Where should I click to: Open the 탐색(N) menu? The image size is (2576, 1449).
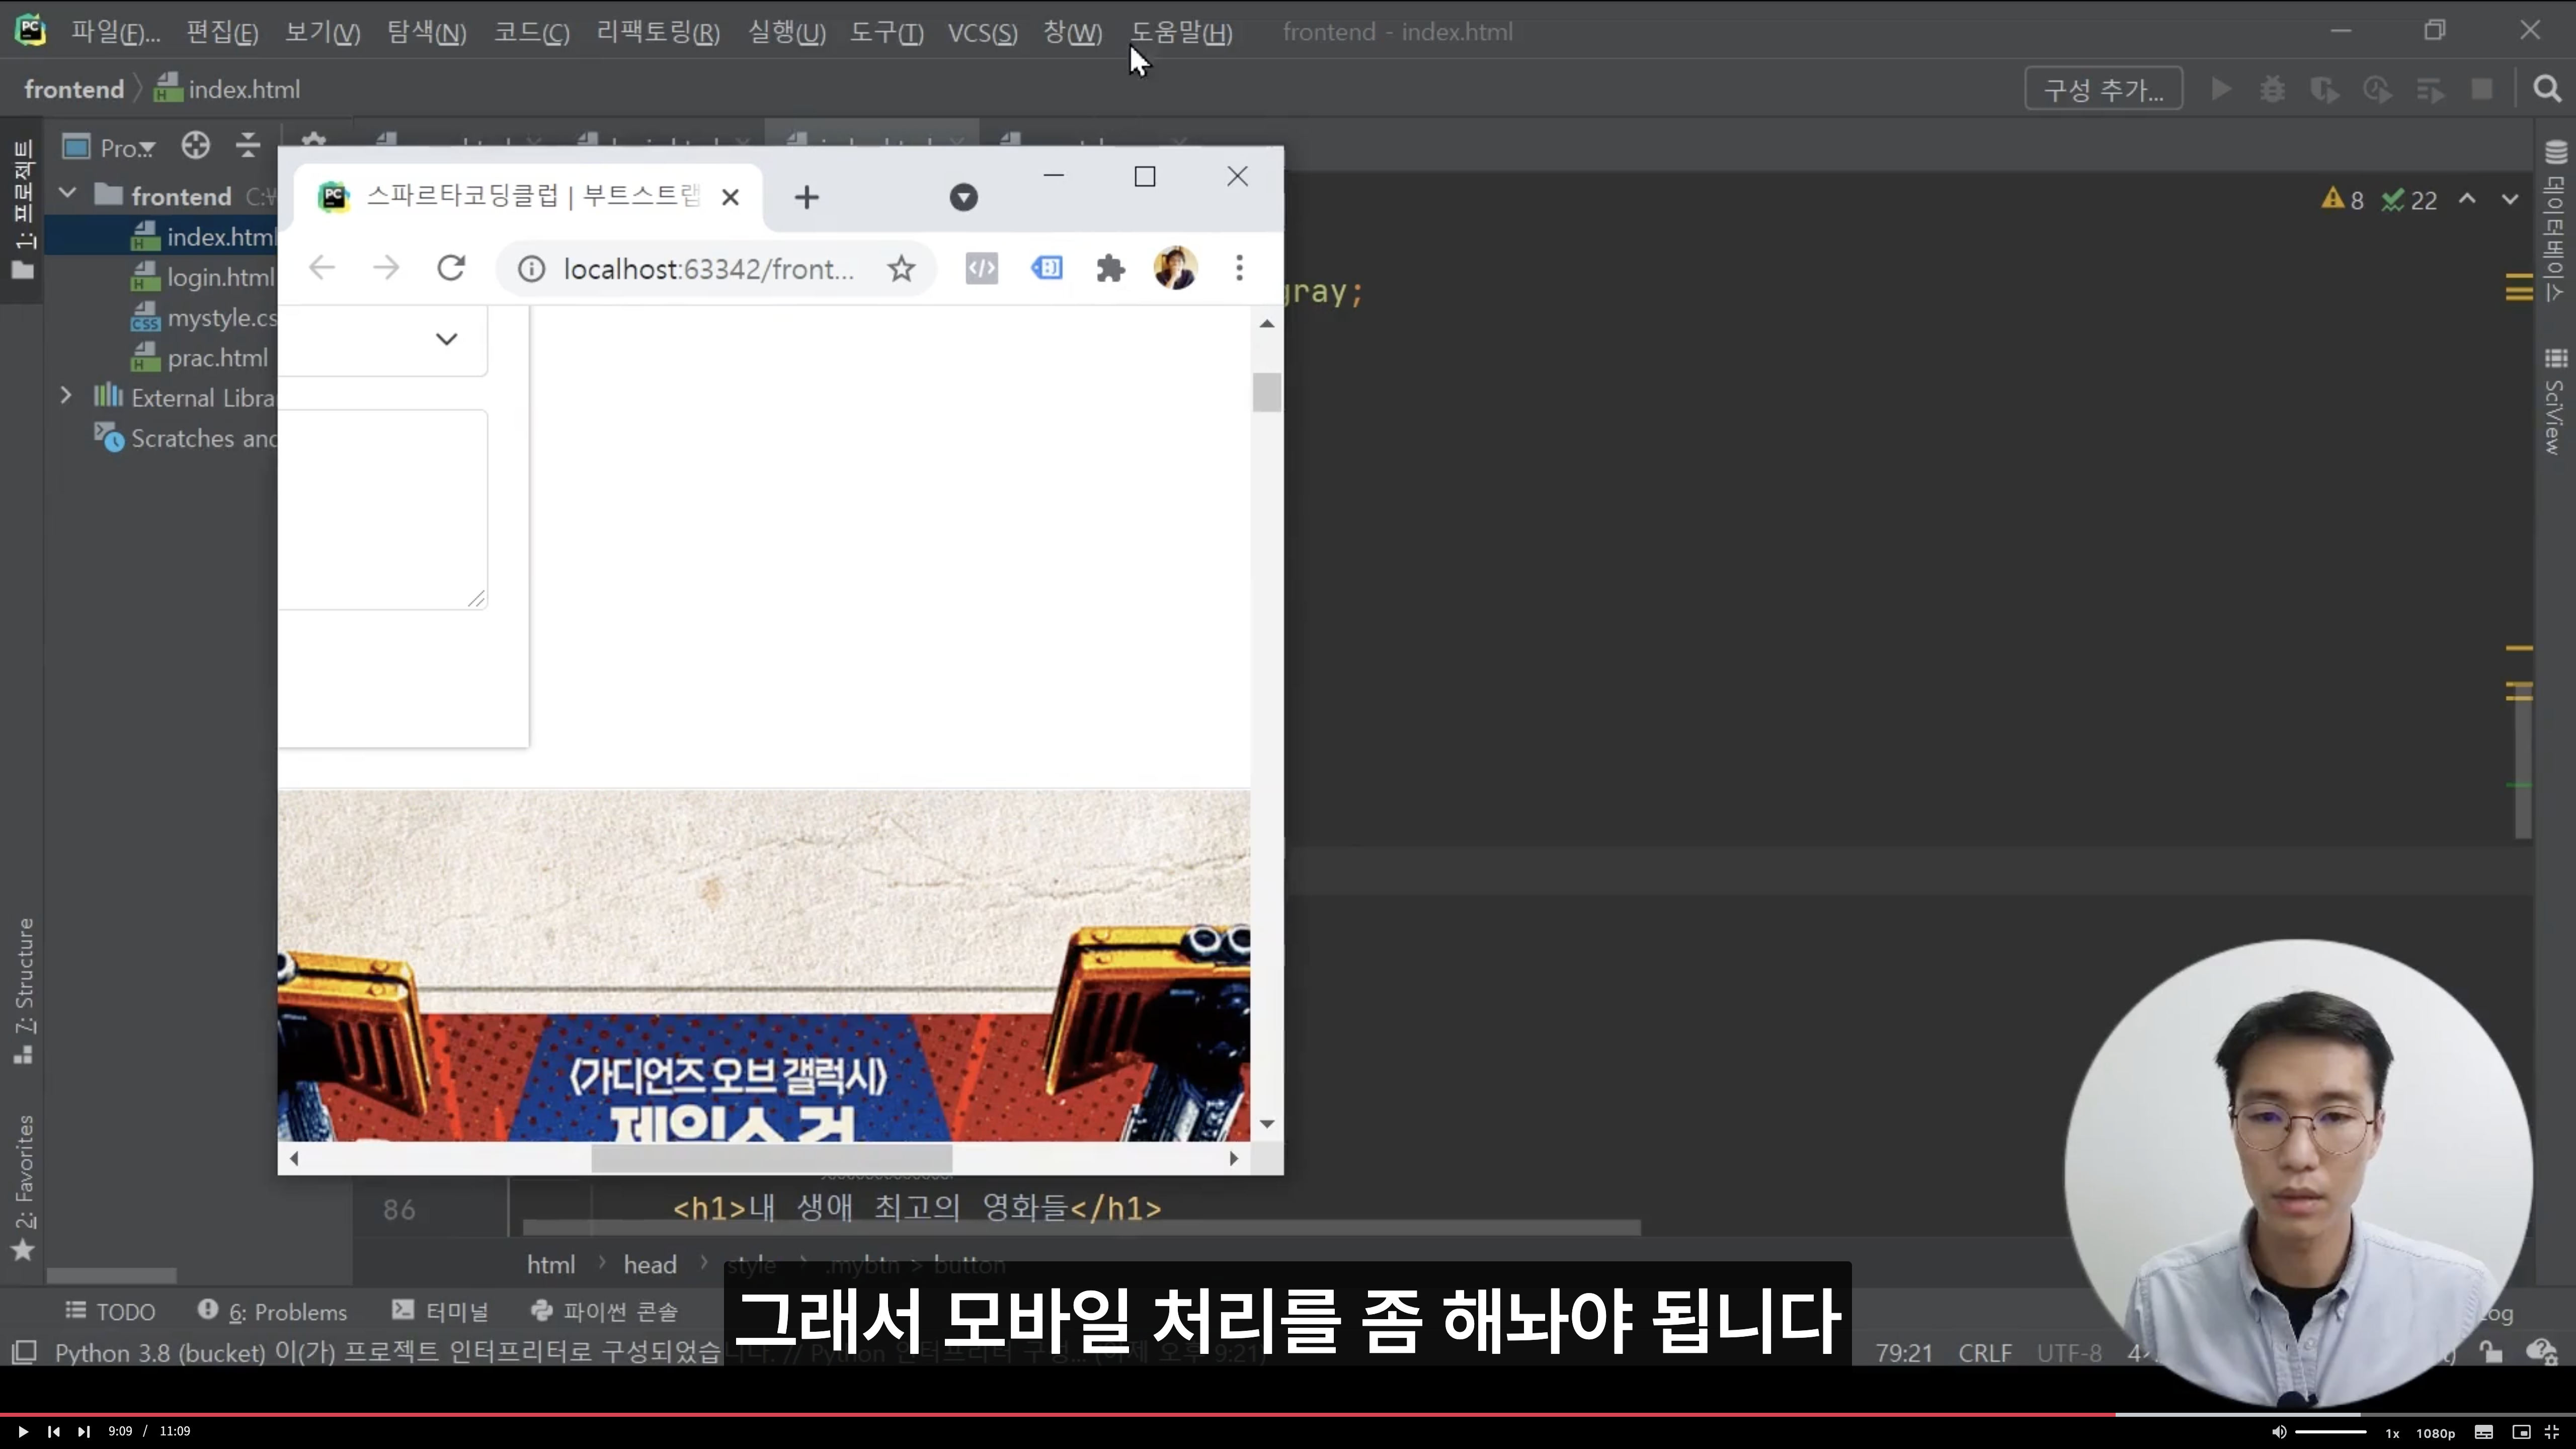coord(427,32)
